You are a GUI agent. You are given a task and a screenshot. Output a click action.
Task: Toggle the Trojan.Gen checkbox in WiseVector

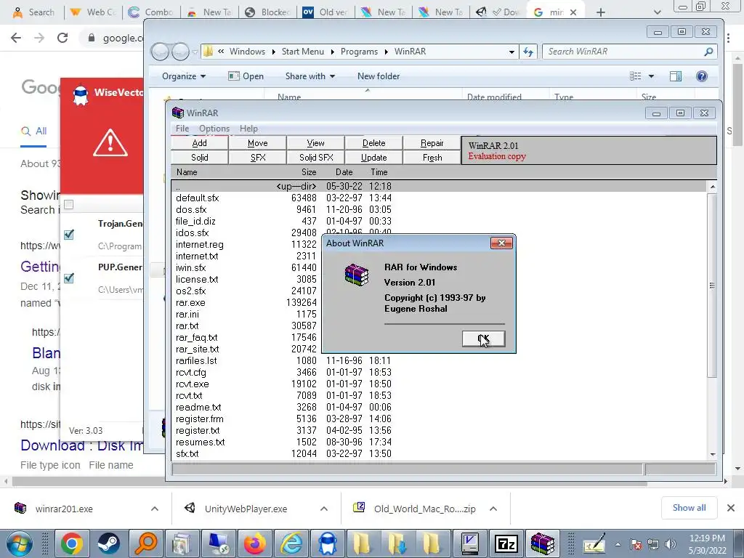69,235
